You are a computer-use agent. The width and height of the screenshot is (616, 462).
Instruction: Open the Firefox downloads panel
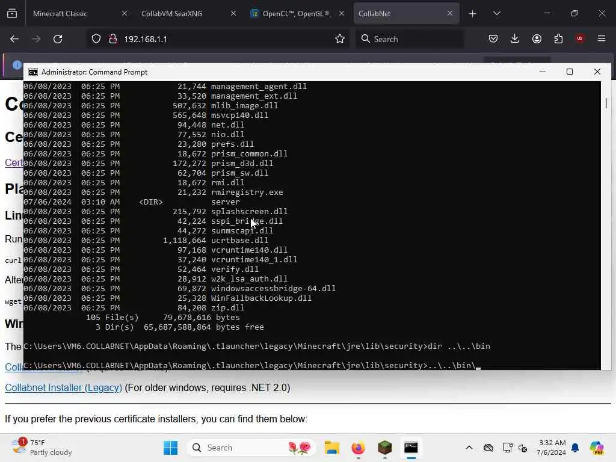pos(515,38)
